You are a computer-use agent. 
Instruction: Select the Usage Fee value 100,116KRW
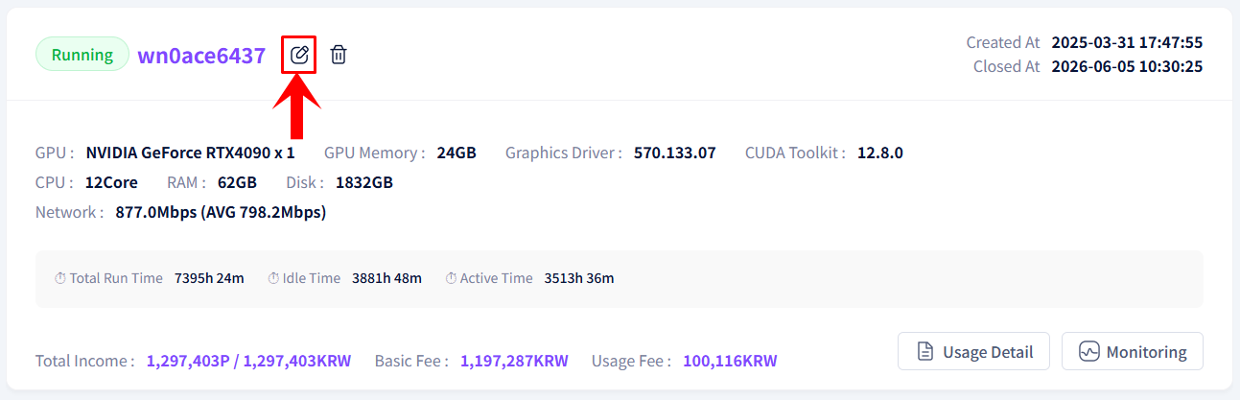point(730,361)
